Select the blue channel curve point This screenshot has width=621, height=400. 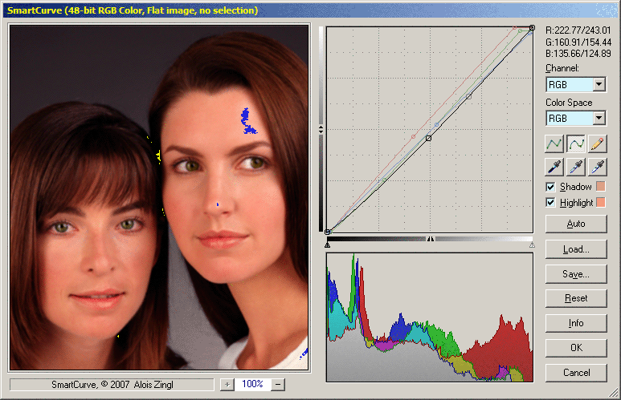coord(437,124)
